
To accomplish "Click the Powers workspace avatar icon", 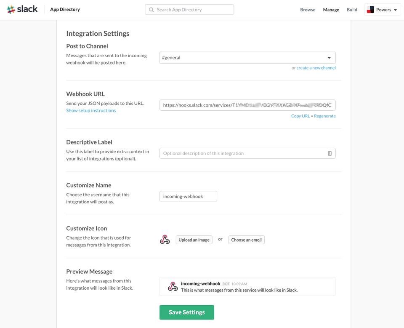I will coord(370,10).
